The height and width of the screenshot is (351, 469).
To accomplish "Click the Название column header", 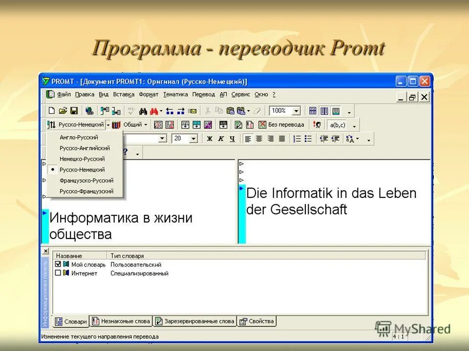I will click(80, 256).
